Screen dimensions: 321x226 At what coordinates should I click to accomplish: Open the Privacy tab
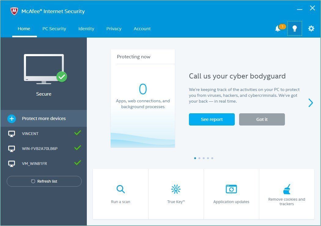114,29
